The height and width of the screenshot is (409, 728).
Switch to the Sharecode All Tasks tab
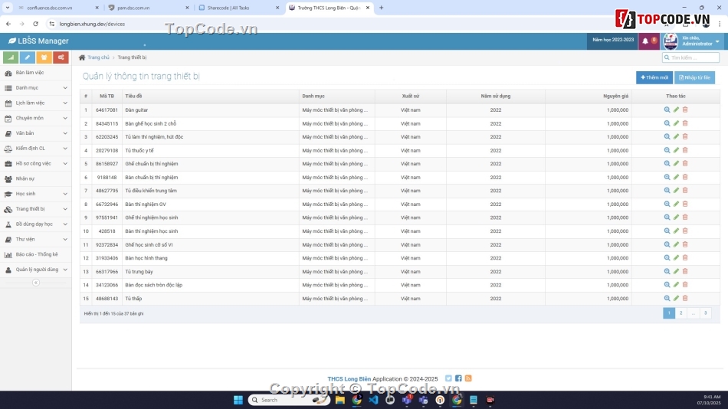tap(234, 8)
